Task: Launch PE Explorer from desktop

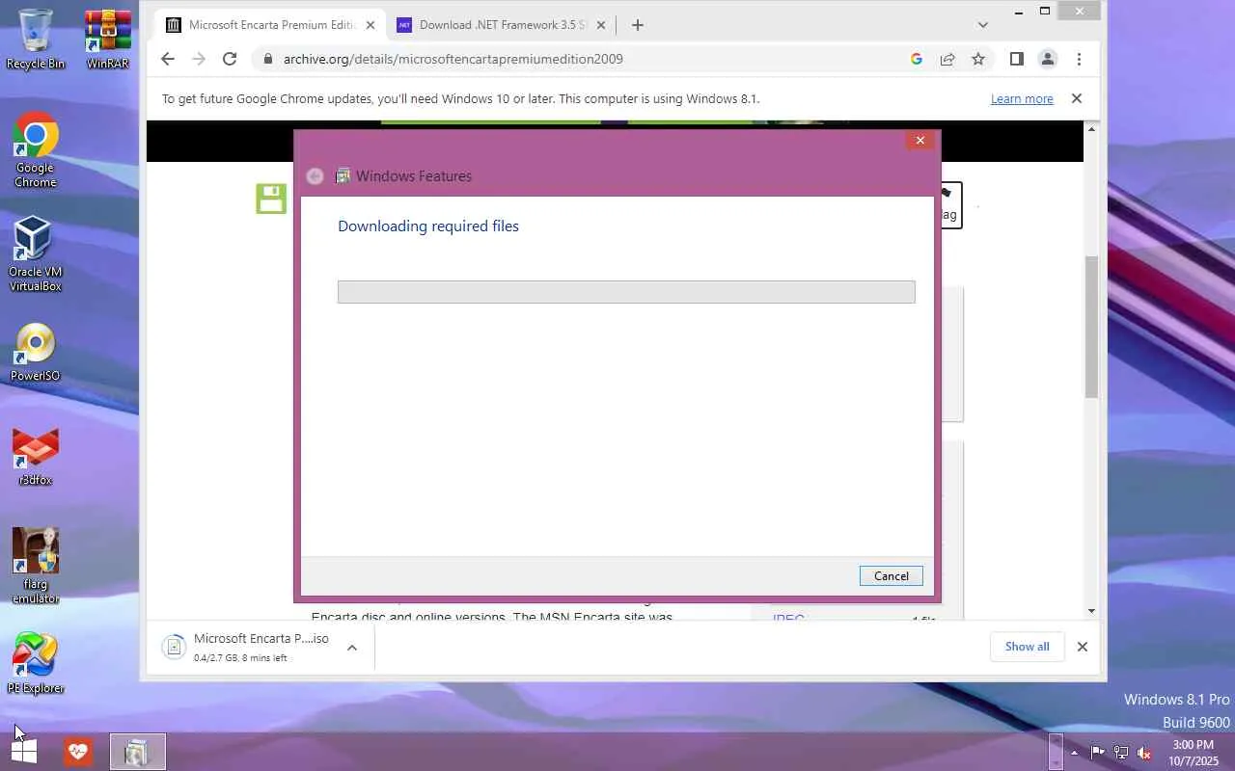Action: click(x=36, y=664)
